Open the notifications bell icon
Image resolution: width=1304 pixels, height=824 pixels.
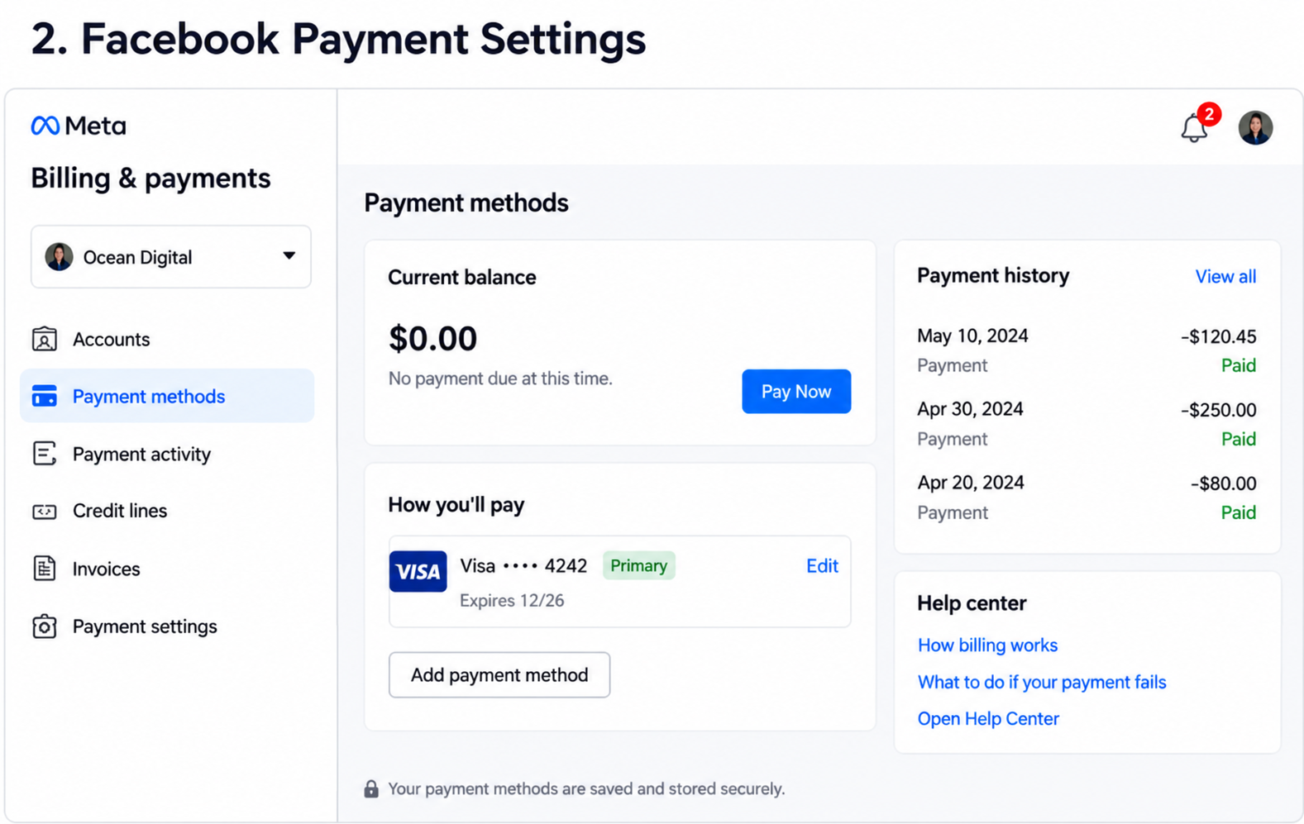tap(1193, 128)
